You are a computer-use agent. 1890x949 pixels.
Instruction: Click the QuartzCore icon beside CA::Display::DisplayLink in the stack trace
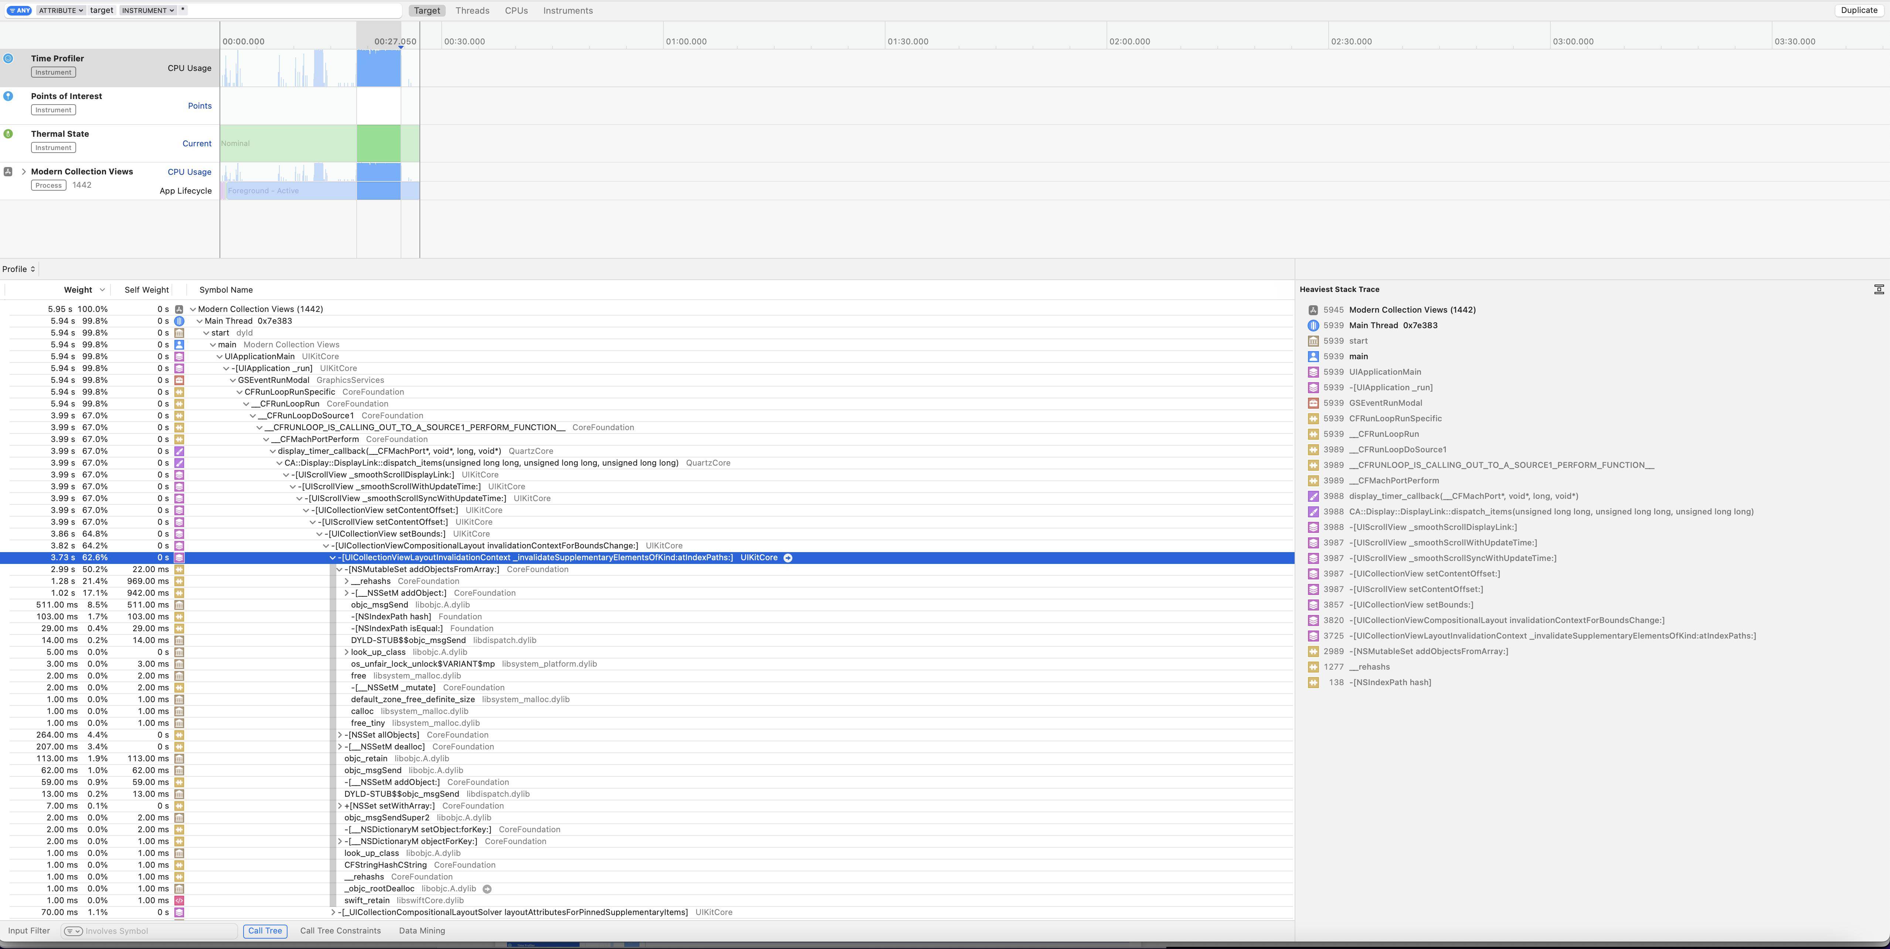(x=1313, y=512)
